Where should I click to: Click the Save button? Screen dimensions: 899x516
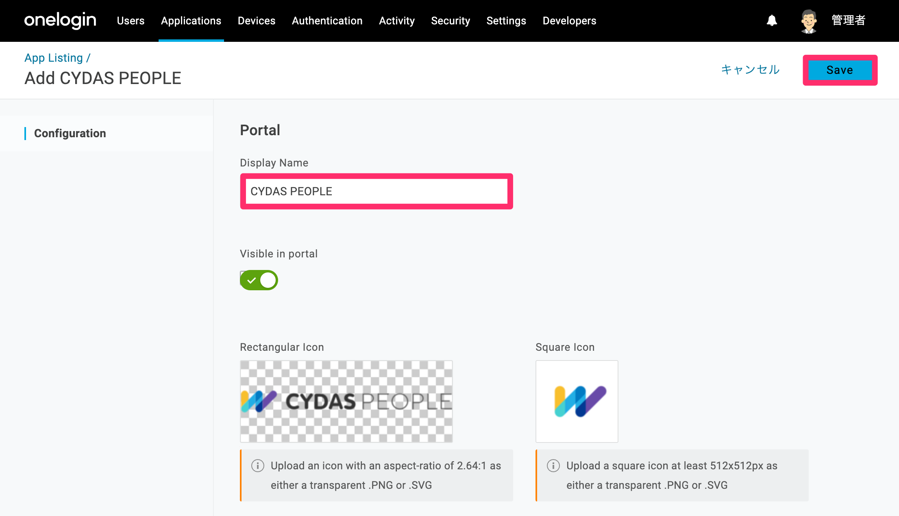(x=840, y=70)
